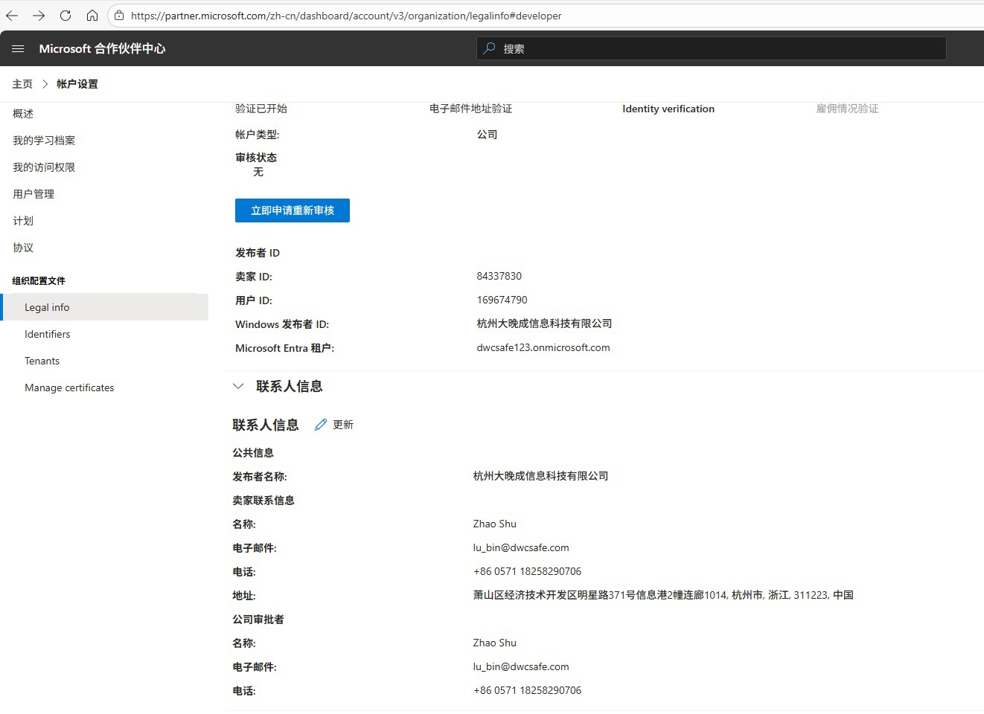Click the 公司审批者 email lu_bin@dwcsafe.com
The width and height of the screenshot is (984, 714).
521,666
